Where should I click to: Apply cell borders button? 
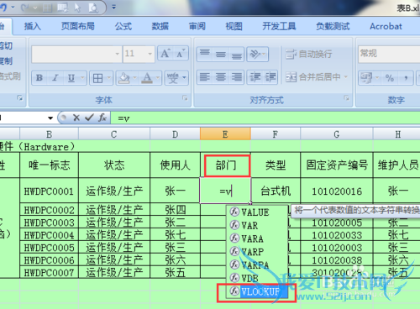97,78
